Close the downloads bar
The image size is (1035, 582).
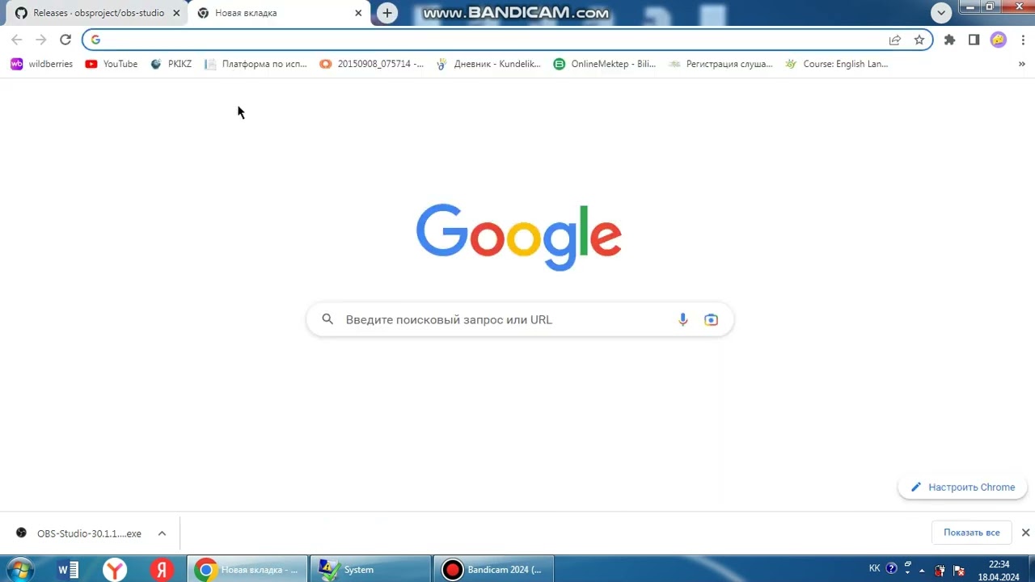(x=1025, y=533)
